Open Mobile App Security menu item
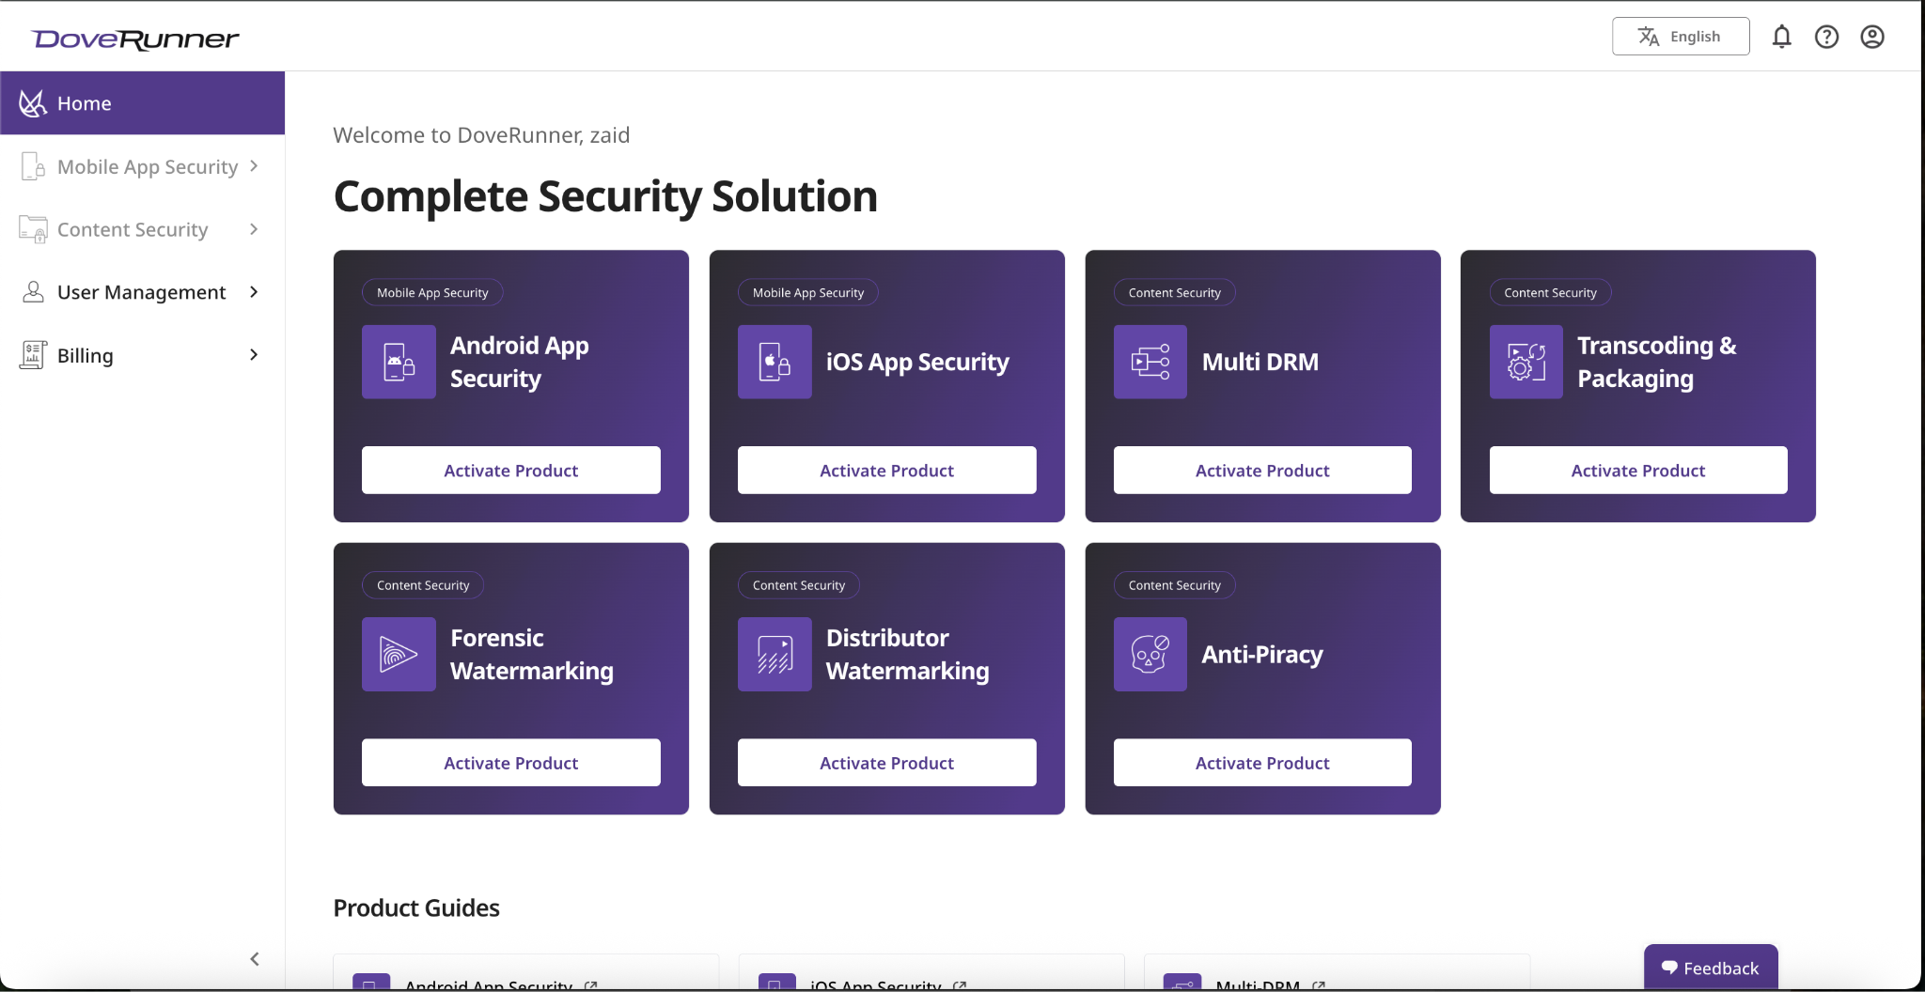Image resolution: width=1925 pixels, height=992 pixels. [142, 166]
